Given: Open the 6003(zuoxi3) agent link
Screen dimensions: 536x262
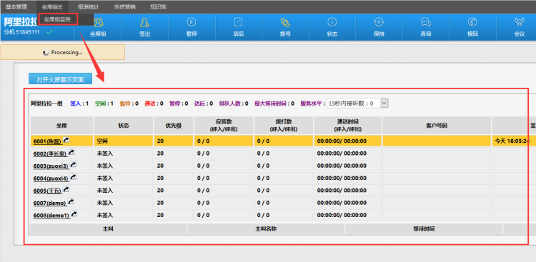Looking at the screenshot, I should [x=51, y=166].
